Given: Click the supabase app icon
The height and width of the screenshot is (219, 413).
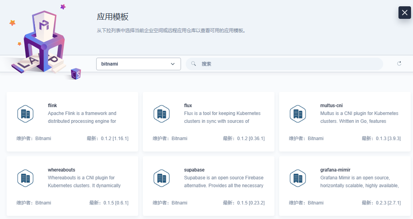Looking at the screenshot, I should (x=161, y=178).
